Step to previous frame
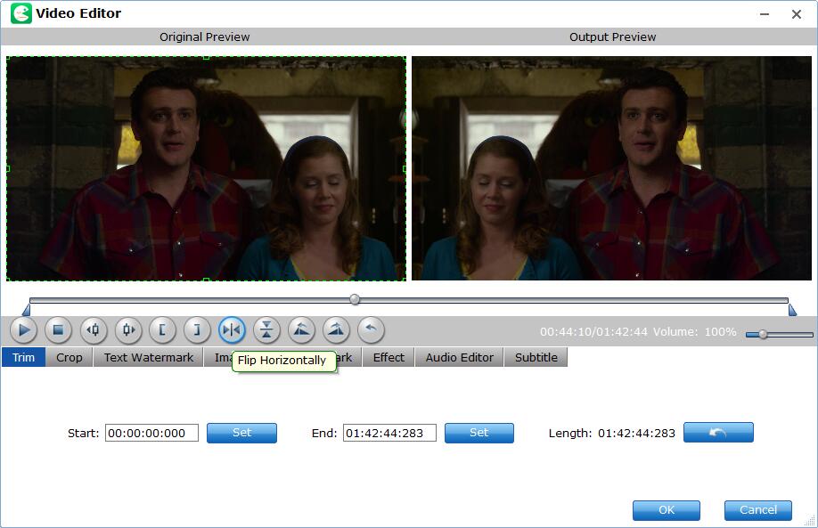The width and height of the screenshot is (818, 528). pyautogui.click(x=93, y=330)
